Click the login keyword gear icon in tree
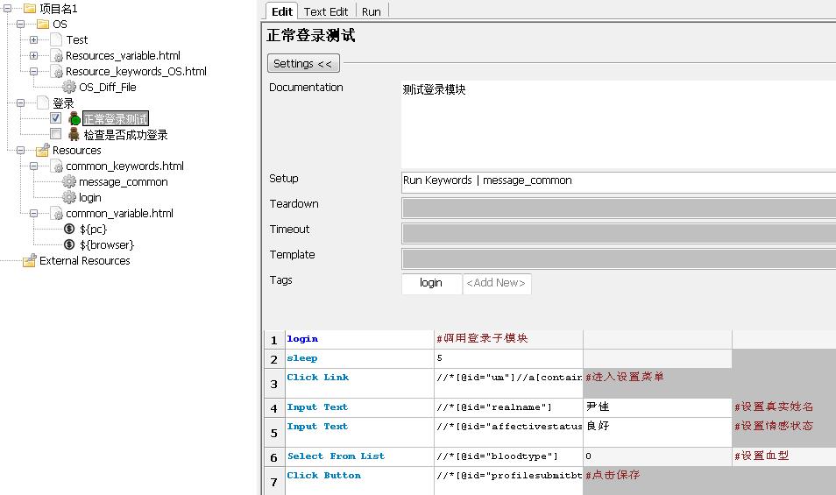 69,198
